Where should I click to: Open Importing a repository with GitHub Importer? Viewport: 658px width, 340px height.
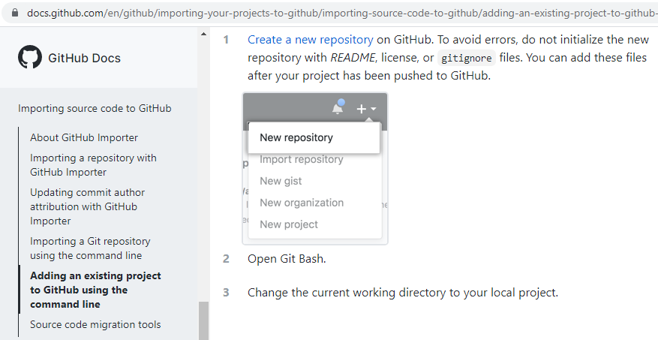[93, 164]
